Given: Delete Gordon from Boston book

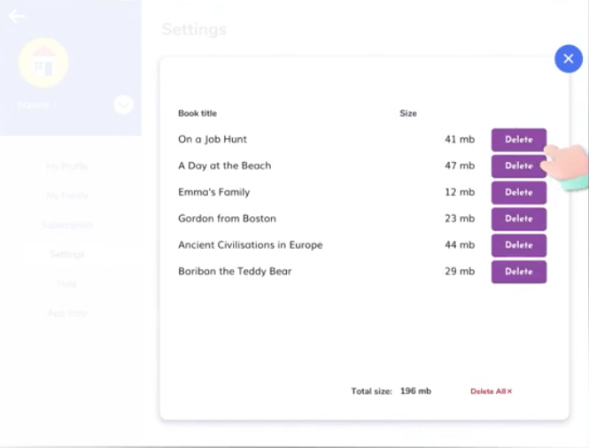Looking at the screenshot, I should (x=518, y=219).
